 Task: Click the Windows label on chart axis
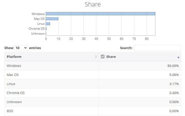(x=38, y=14)
